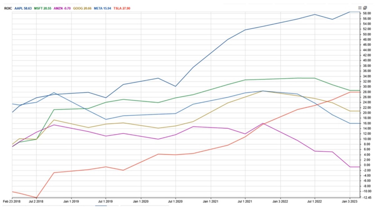Click the Jan 3 2022 axis label
Screen dimensions: 375x210
[x=280, y=202]
